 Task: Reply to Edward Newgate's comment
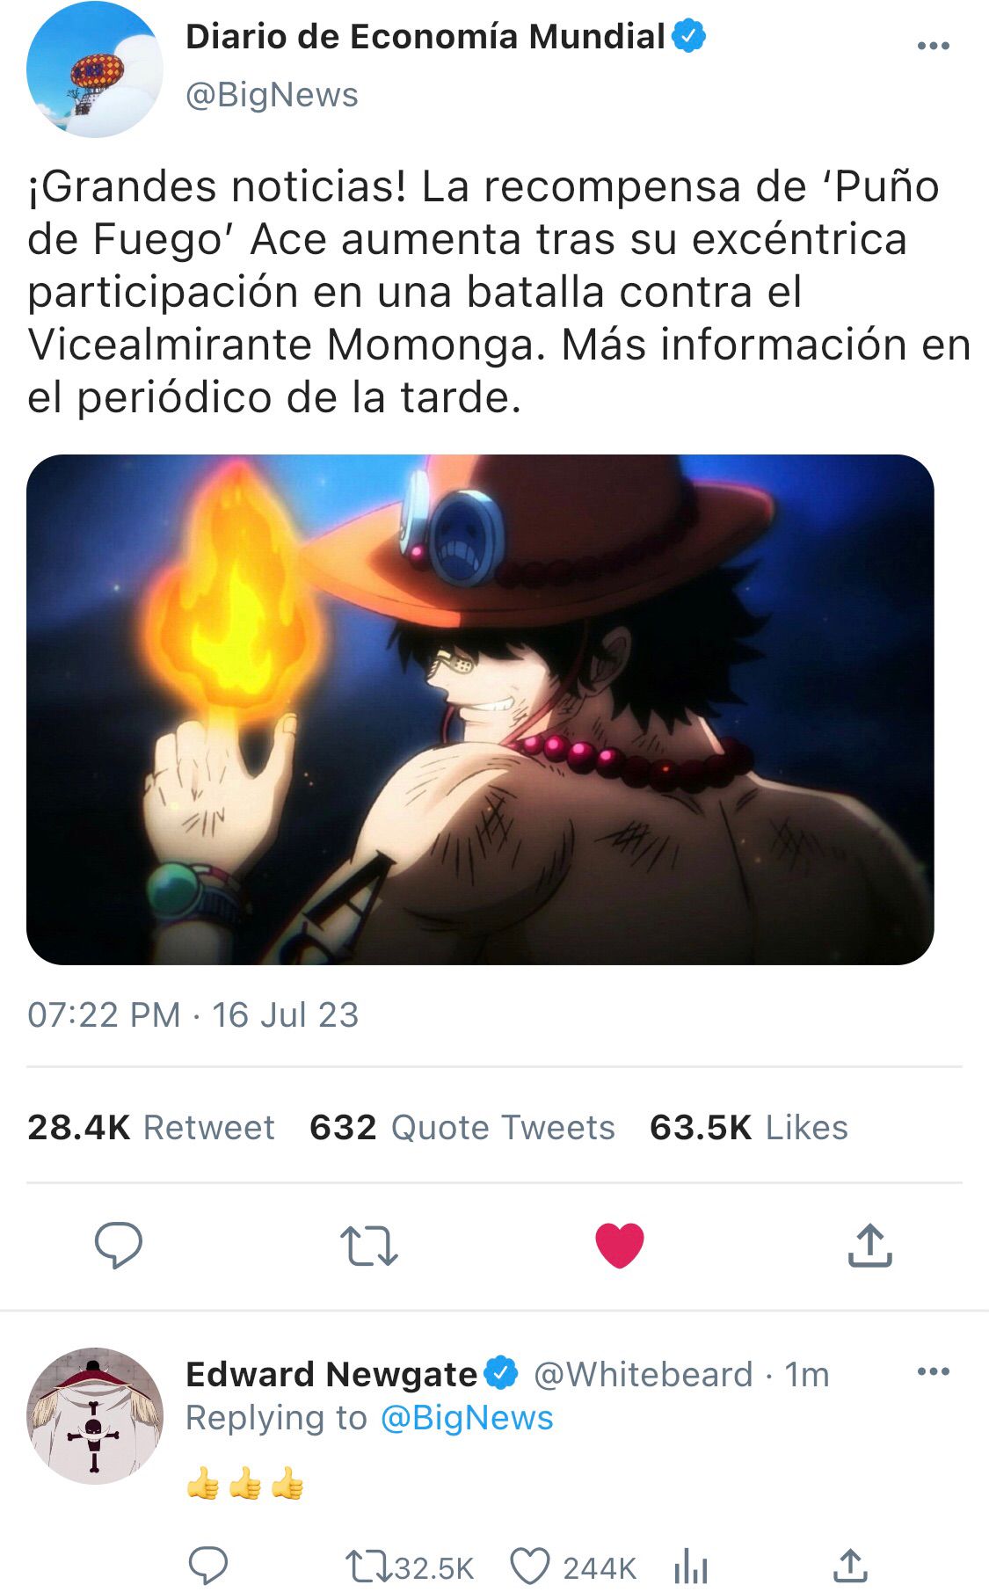pos(209,1565)
